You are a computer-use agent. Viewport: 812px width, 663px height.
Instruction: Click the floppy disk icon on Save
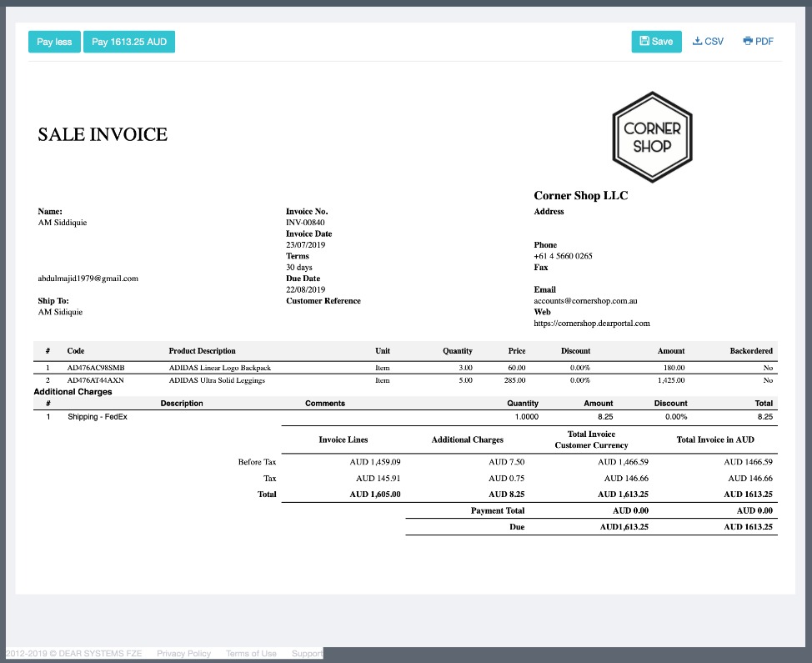coord(644,41)
